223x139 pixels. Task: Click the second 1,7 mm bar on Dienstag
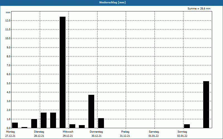tap(53, 120)
